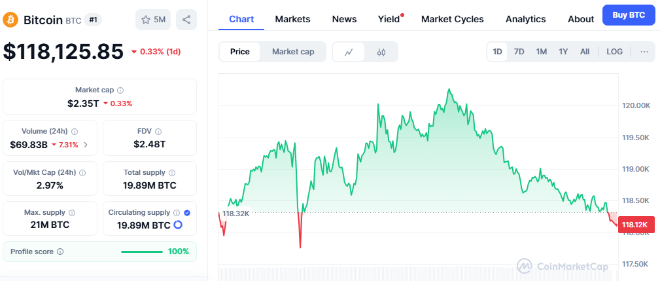Click the share icon button
This screenshot has width=660, height=281.
[x=187, y=20]
